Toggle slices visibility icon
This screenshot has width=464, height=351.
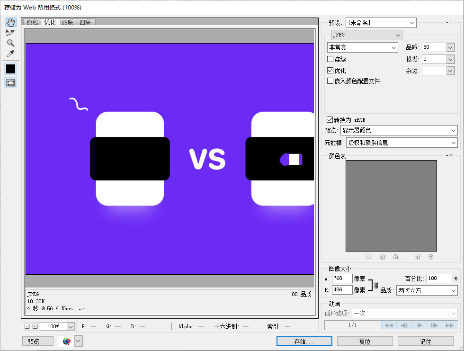(x=10, y=83)
